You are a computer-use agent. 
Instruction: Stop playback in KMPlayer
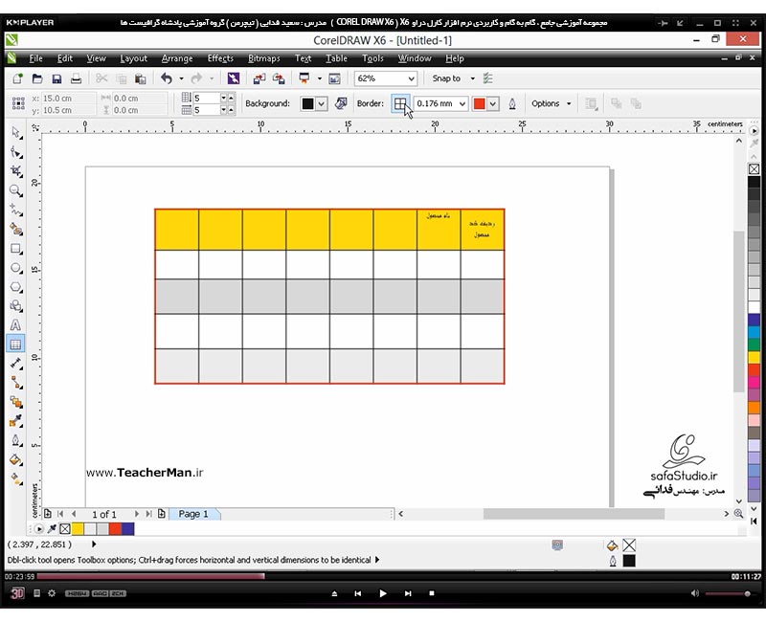tap(432, 593)
